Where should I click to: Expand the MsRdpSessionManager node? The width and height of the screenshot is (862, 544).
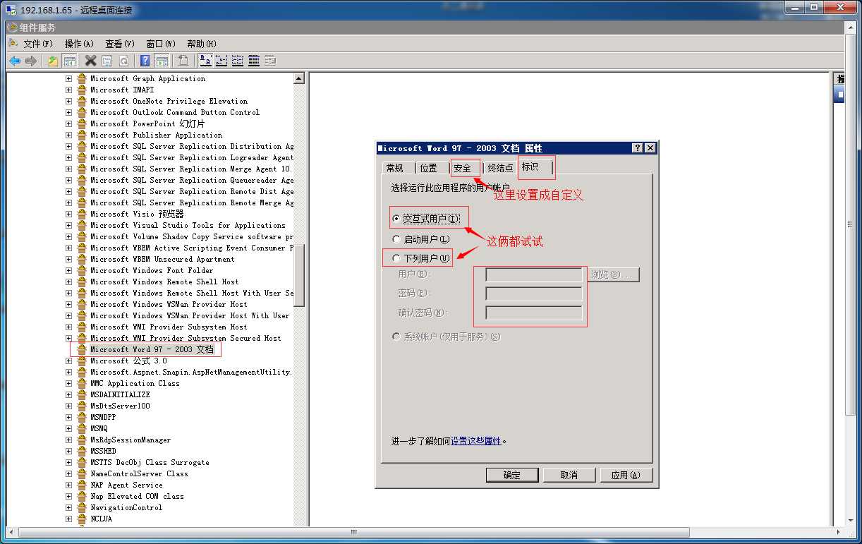coord(68,440)
